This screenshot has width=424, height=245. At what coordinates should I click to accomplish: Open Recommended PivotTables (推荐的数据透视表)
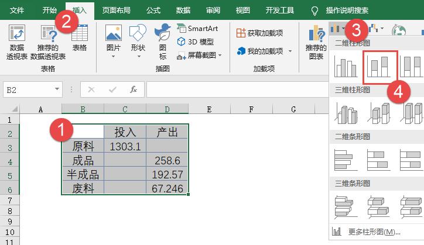(x=48, y=42)
